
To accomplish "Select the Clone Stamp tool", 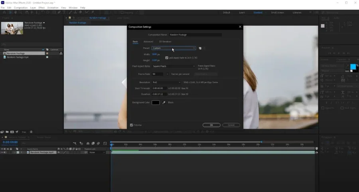I will click(75, 12).
